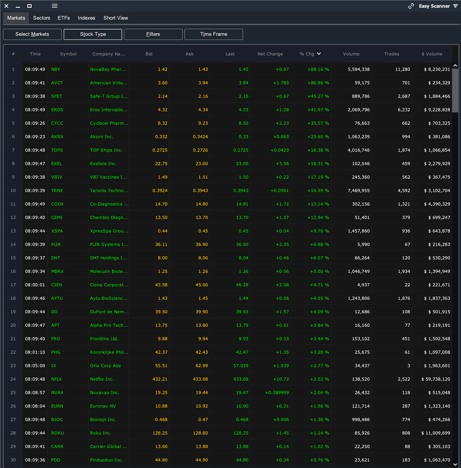This screenshot has width=461, height=468.
Task: Select the SFET symbol
Action: point(56,96)
